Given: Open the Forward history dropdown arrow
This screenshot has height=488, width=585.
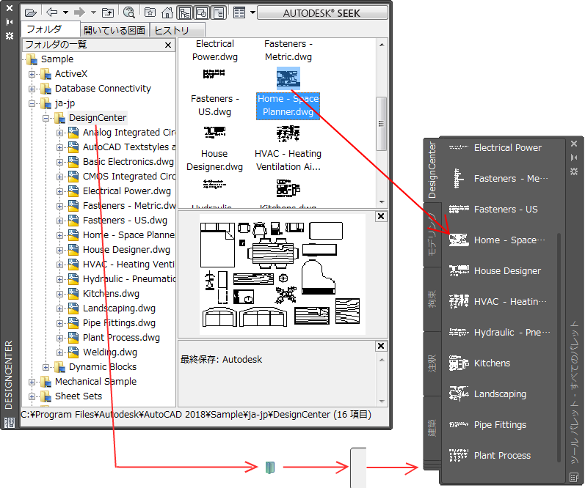Looking at the screenshot, I should pyautogui.click(x=93, y=12).
